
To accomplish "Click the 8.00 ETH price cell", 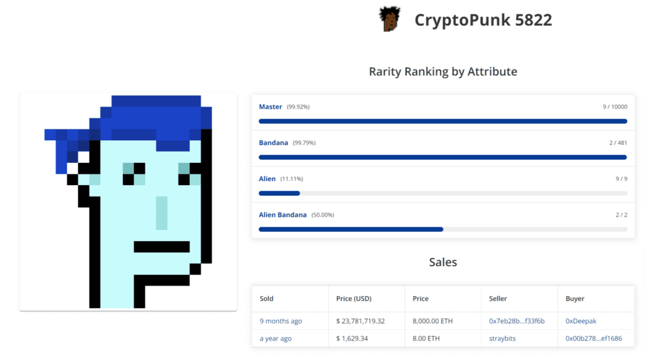I will 426,339.
